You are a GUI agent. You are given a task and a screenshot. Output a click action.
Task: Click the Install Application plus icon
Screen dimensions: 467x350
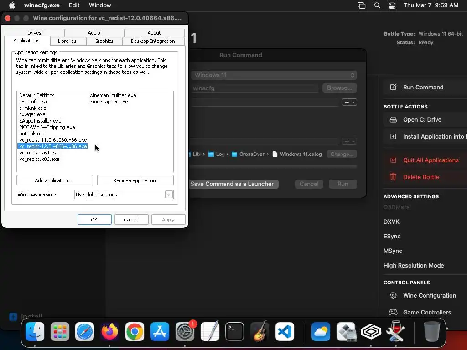click(393, 136)
